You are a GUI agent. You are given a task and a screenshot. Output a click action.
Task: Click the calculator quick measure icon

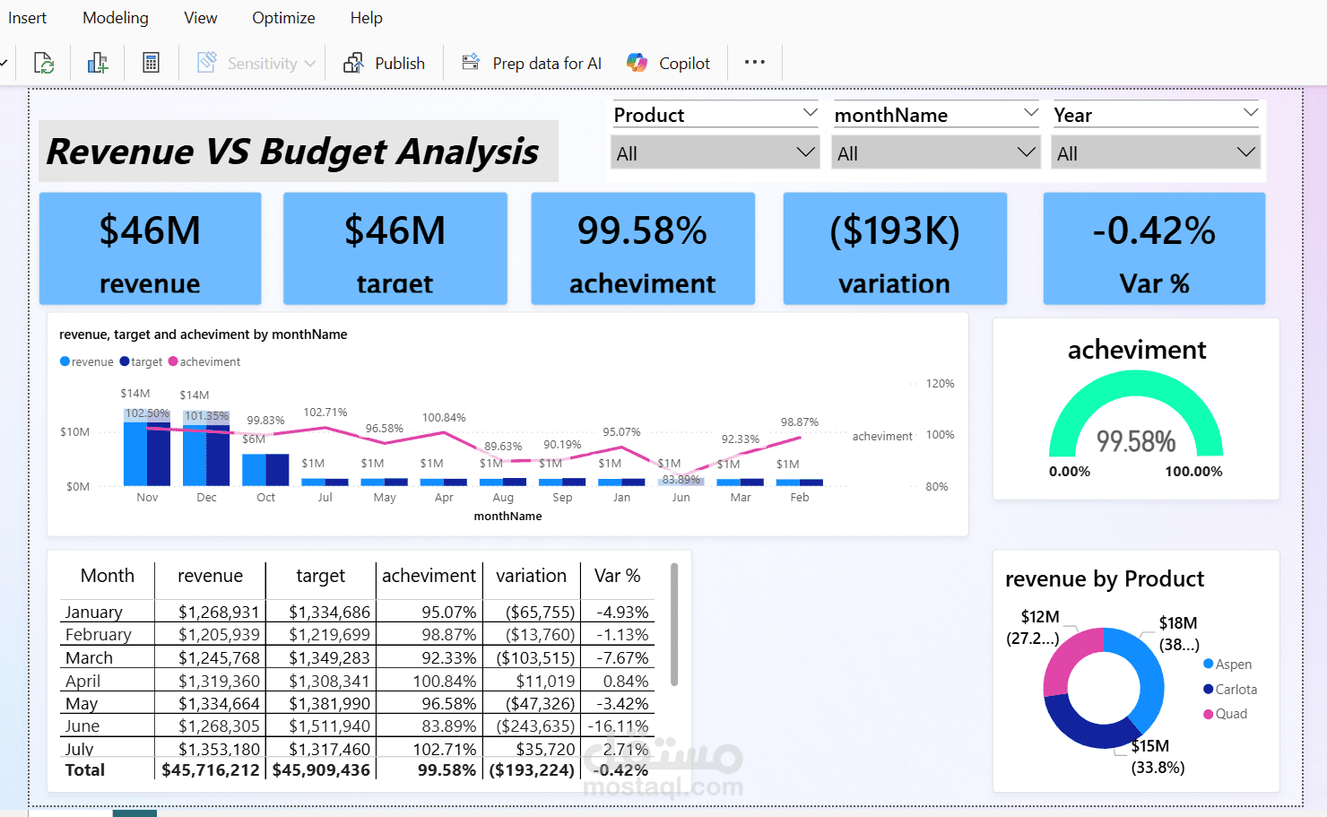tap(151, 63)
